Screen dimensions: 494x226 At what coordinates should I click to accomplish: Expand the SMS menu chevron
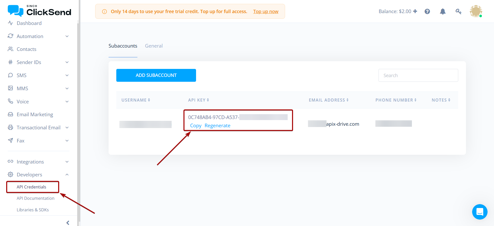click(x=67, y=75)
